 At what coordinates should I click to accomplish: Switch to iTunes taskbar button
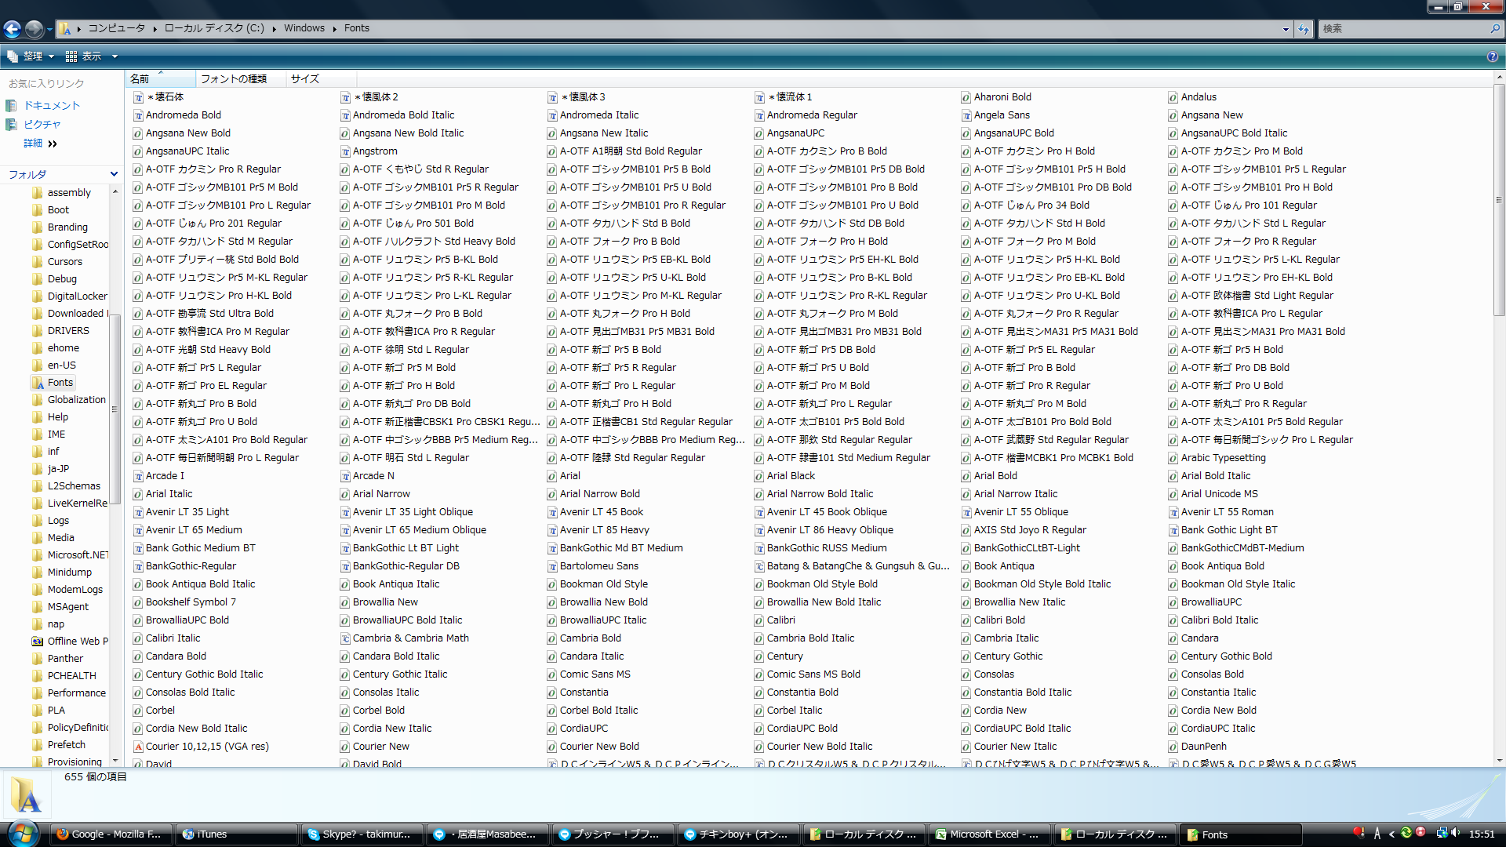tap(235, 834)
